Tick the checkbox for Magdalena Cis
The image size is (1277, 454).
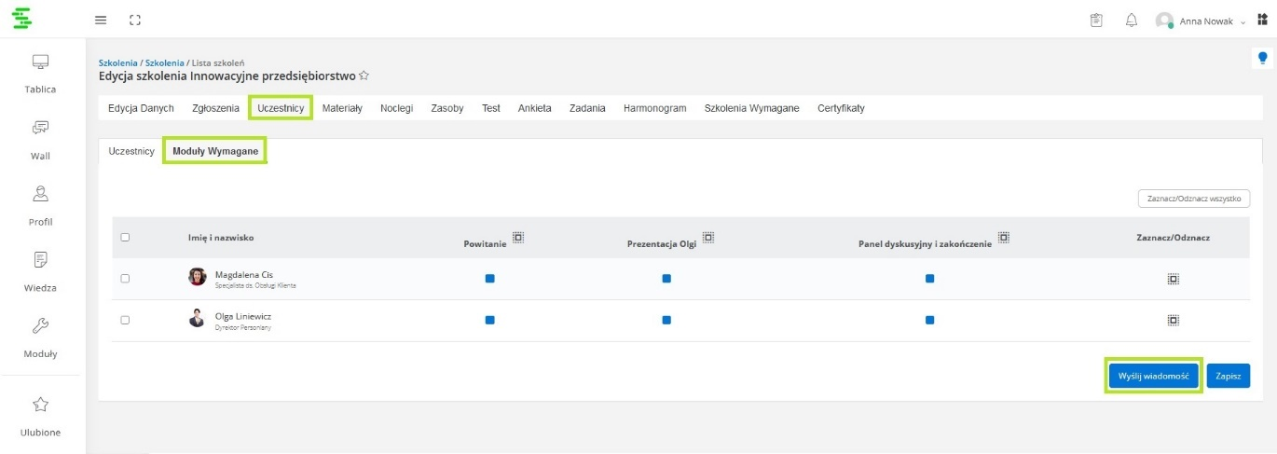coord(125,278)
